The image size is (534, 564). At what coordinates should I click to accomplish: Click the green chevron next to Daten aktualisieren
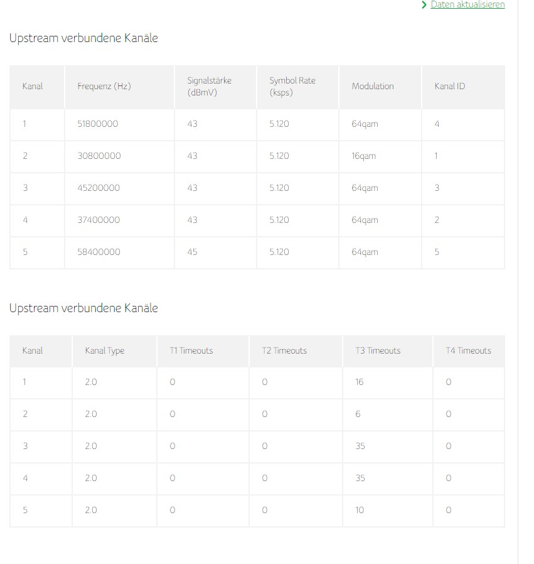(x=424, y=4)
